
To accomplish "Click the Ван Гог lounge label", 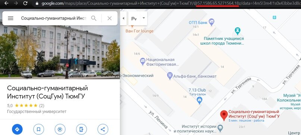I will pyautogui.click(x=139, y=31).
